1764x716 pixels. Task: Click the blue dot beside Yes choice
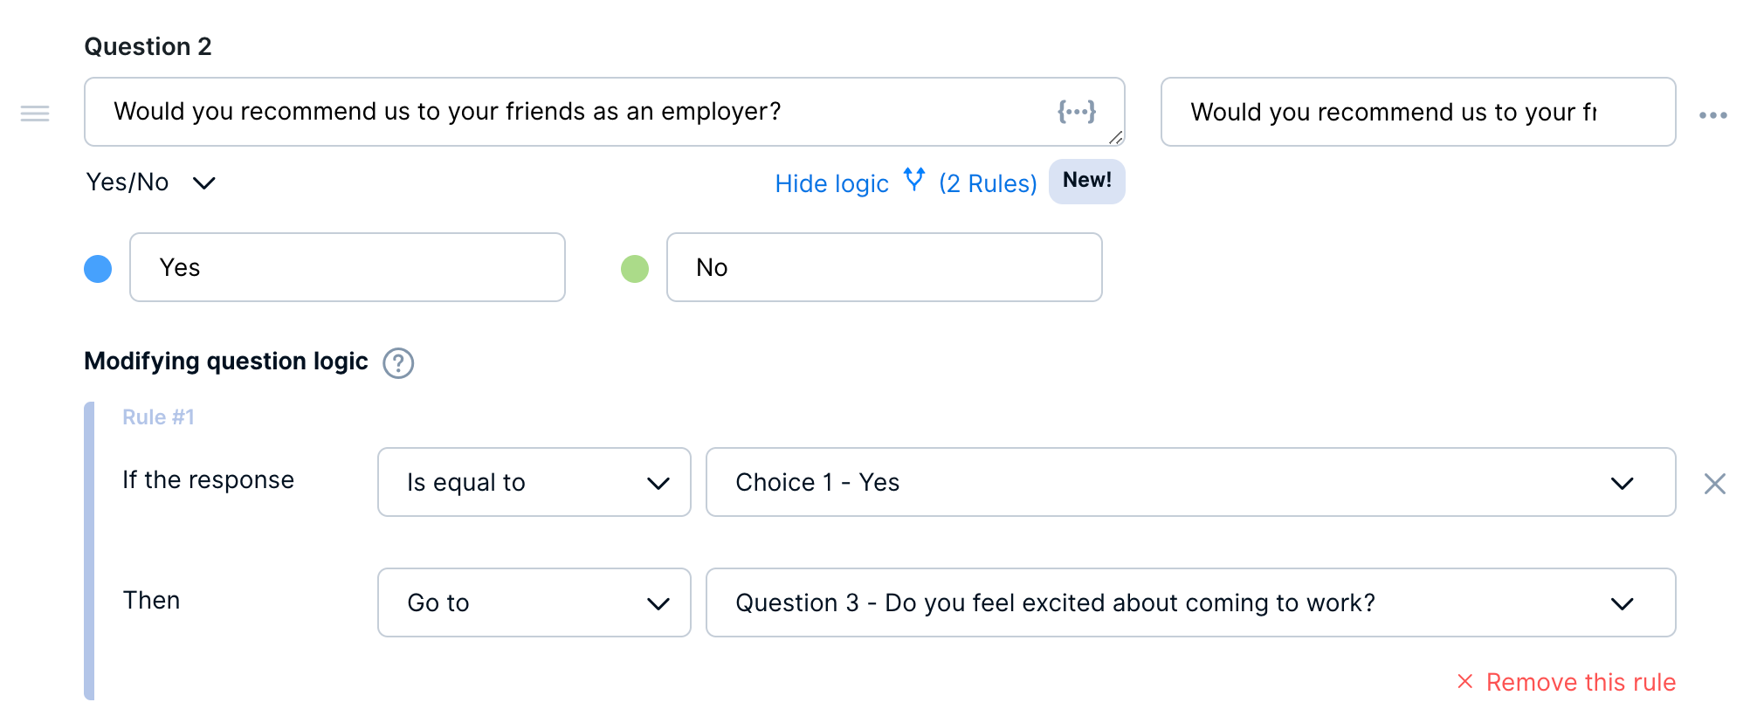click(x=98, y=268)
